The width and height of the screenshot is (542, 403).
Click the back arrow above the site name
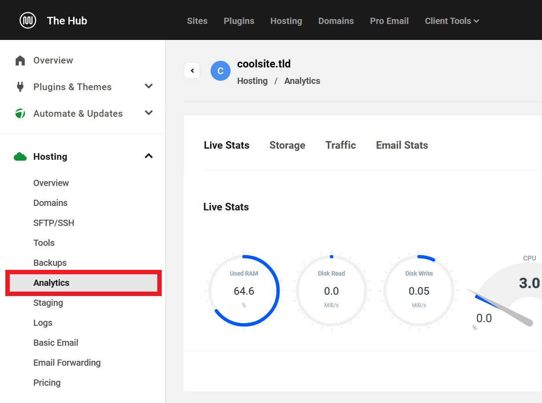pyautogui.click(x=192, y=70)
